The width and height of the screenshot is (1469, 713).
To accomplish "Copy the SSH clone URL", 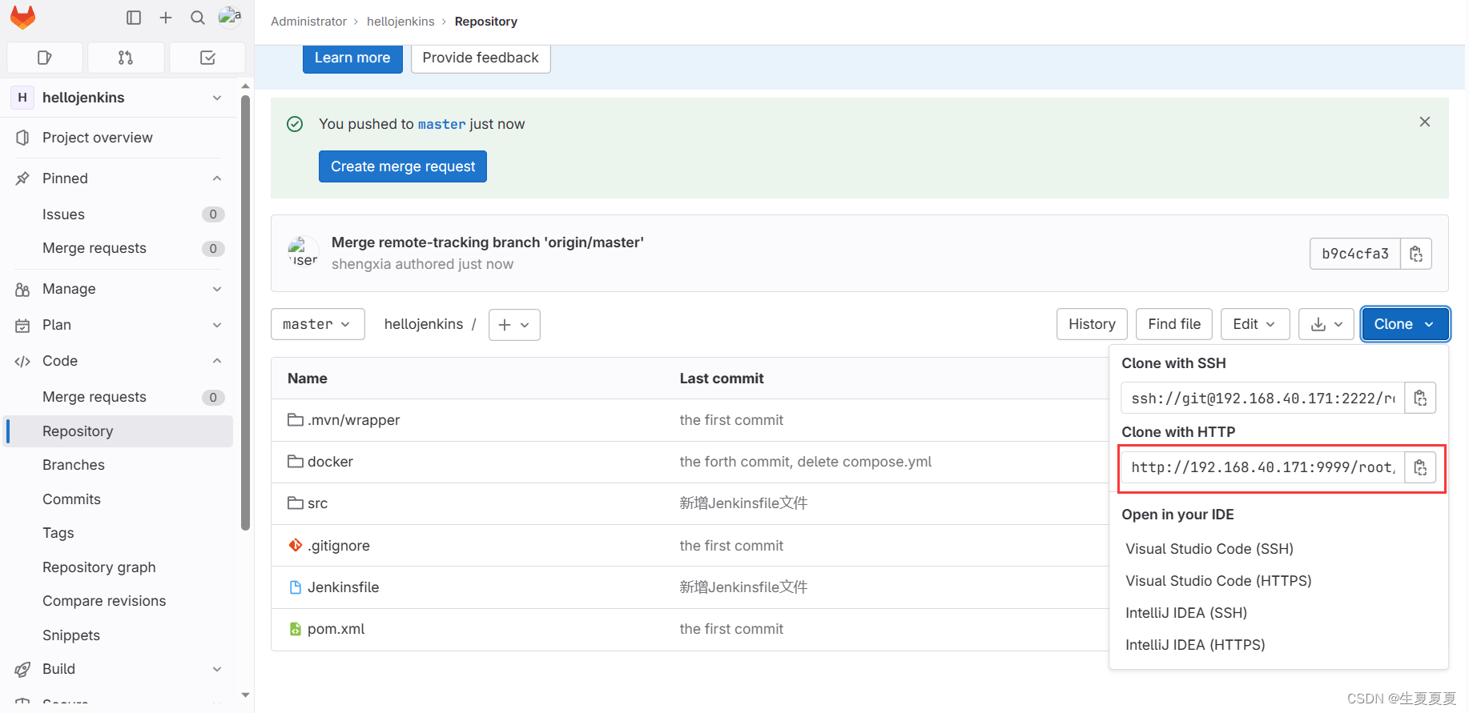I will pyautogui.click(x=1420, y=398).
